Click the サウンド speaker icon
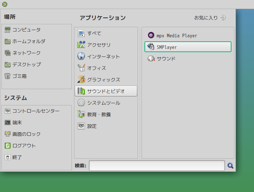 tap(151, 58)
